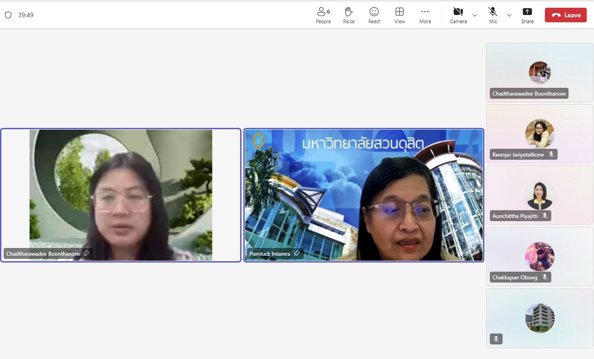
Task: Click muted mic icon next to Chakkapan Obong
Action: coord(545,277)
